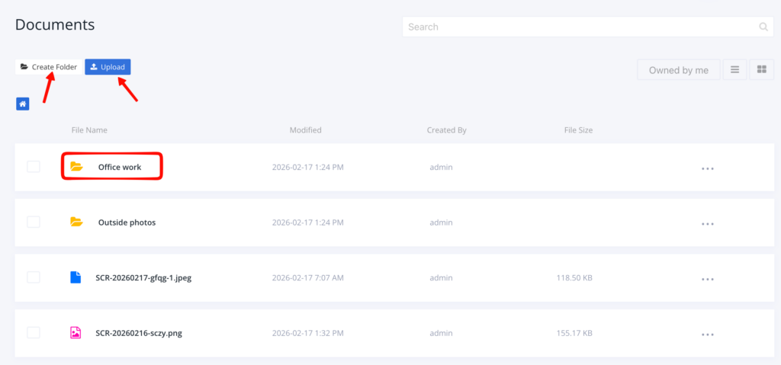Image resolution: width=781 pixels, height=365 pixels.
Task: Click the blue JPEG file icon
Action: pyautogui.click(x=76, y=277)
